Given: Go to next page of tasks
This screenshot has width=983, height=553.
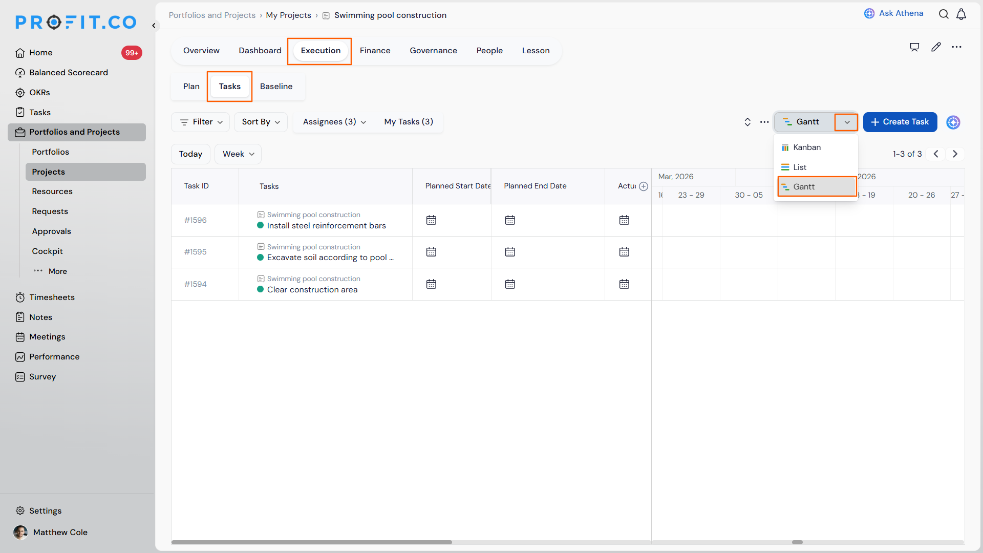Looking at the screenshot, I should 955,154.
